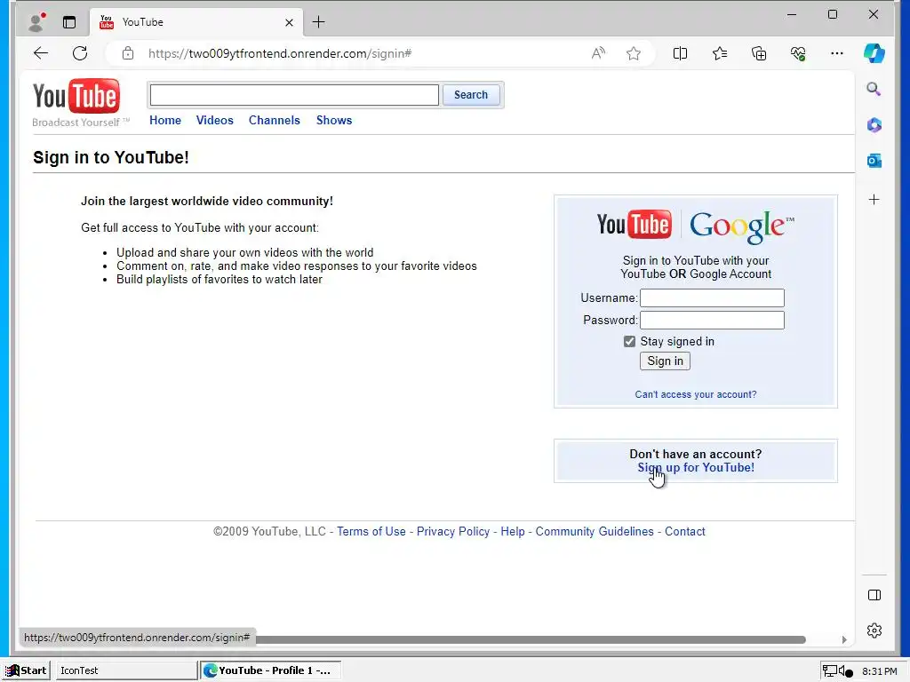Click the Search button

point(471,94)
